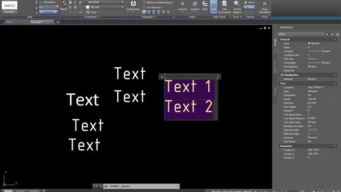Screen dimensions: 341x192
Task: Click the Match text formatting icon
Action: (64, 5)
